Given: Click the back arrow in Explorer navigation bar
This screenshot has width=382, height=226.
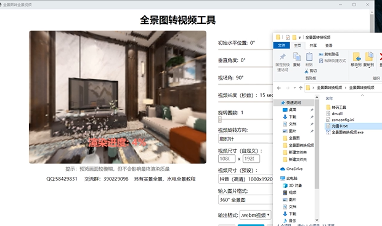Looking at the screenshot, I should point(279,88).
